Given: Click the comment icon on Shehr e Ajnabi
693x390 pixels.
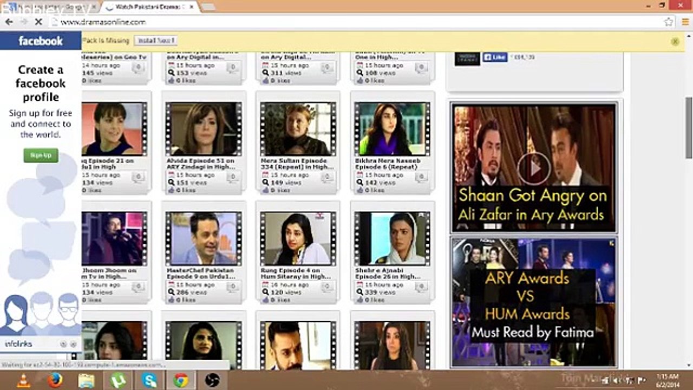Looking at the screenshot, I should (x=421, y=287).
